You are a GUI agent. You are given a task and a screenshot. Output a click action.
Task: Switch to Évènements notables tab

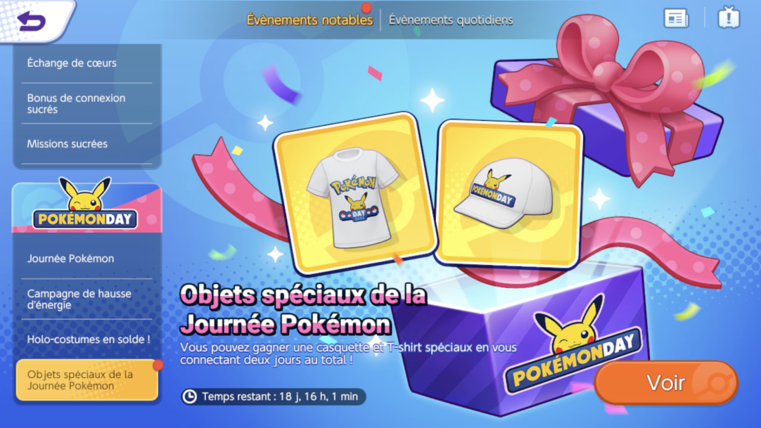pyautogui.click(x=309, y=20)
